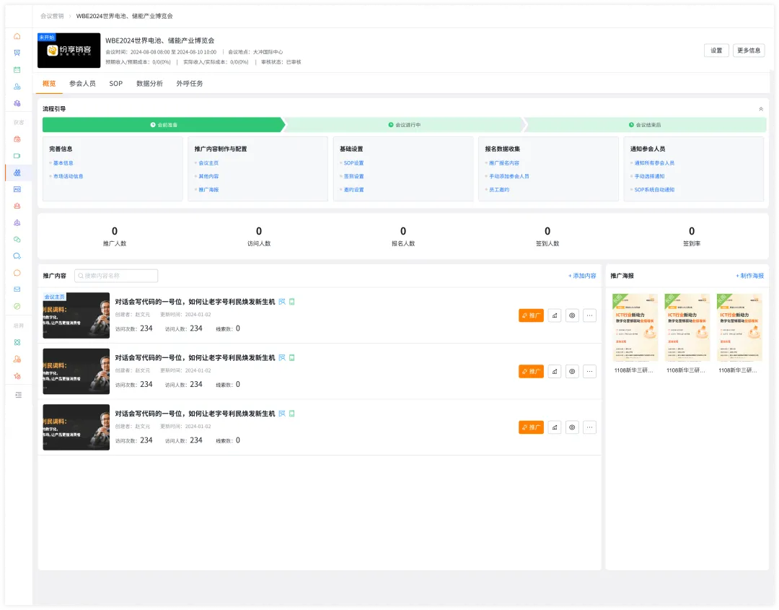The image size is (779, 610).
Task: Click the eye icon in second content row
Action: 572,371
